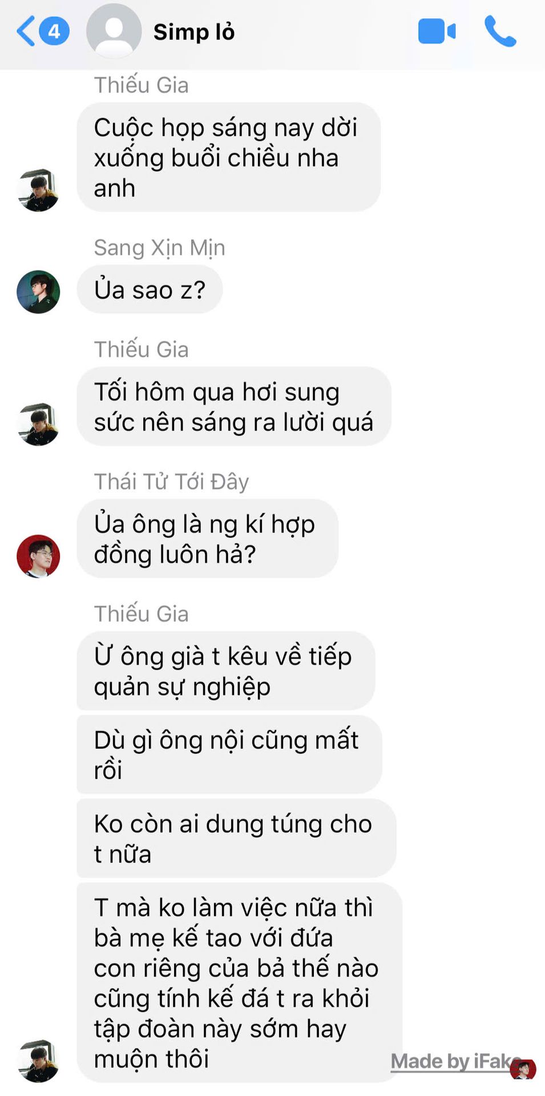Tap the unread count badge showing 4
545x1096 pixels.
54,31
